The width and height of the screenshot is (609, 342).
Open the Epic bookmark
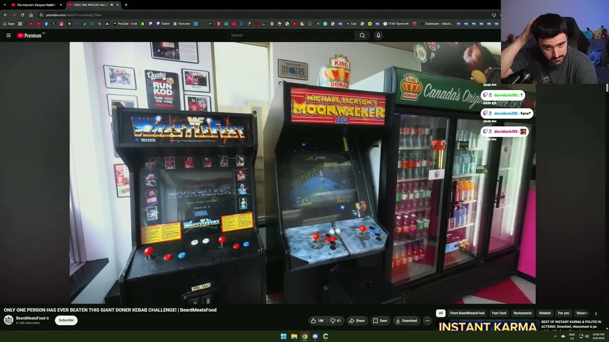(x=351, y=24)
